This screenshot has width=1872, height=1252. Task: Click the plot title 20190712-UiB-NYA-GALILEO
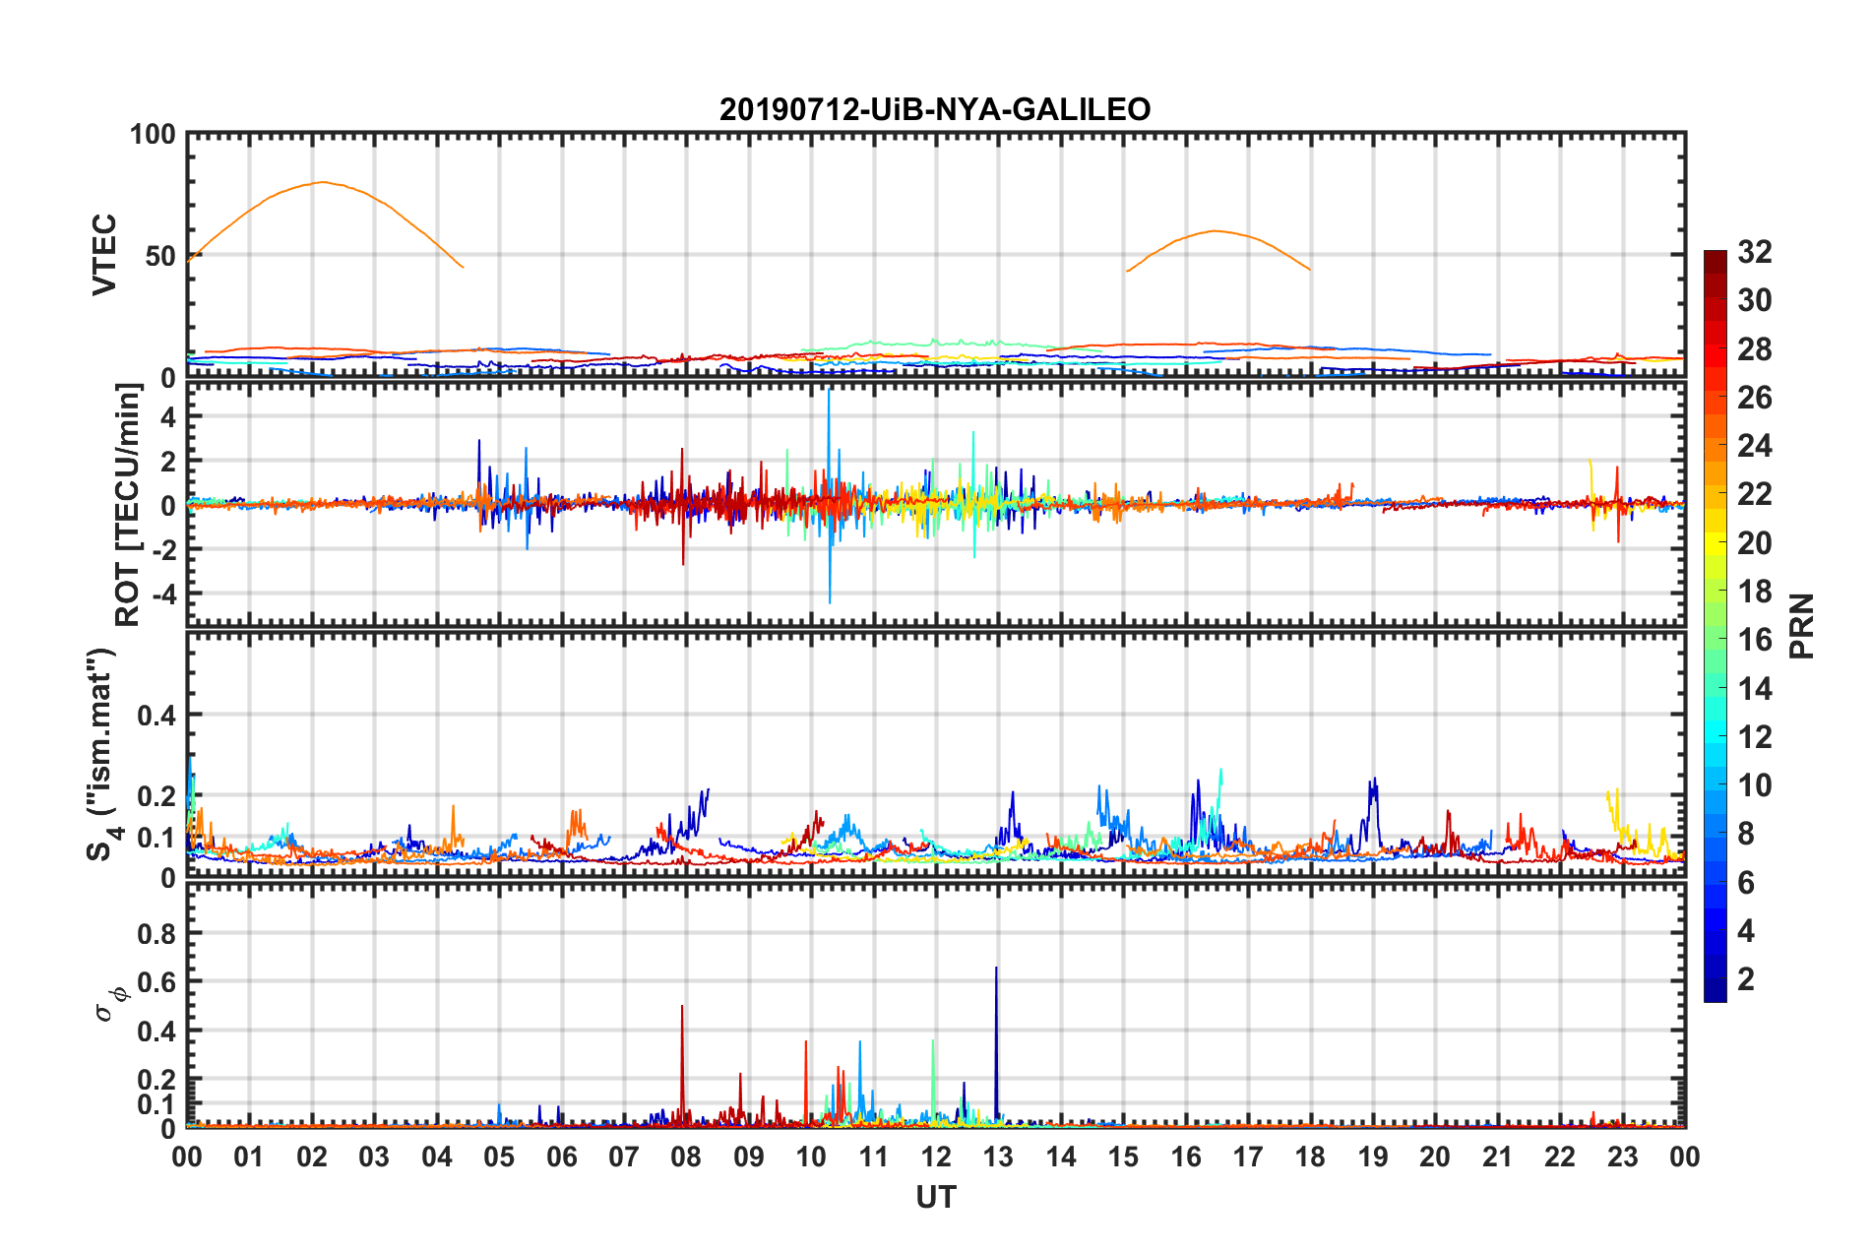point(935,109)
